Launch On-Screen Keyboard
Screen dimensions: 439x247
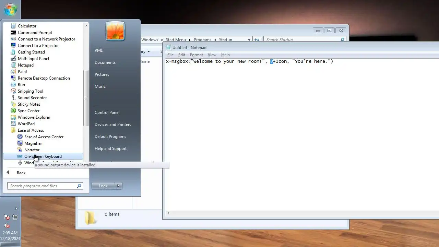(x=43, y=156)
